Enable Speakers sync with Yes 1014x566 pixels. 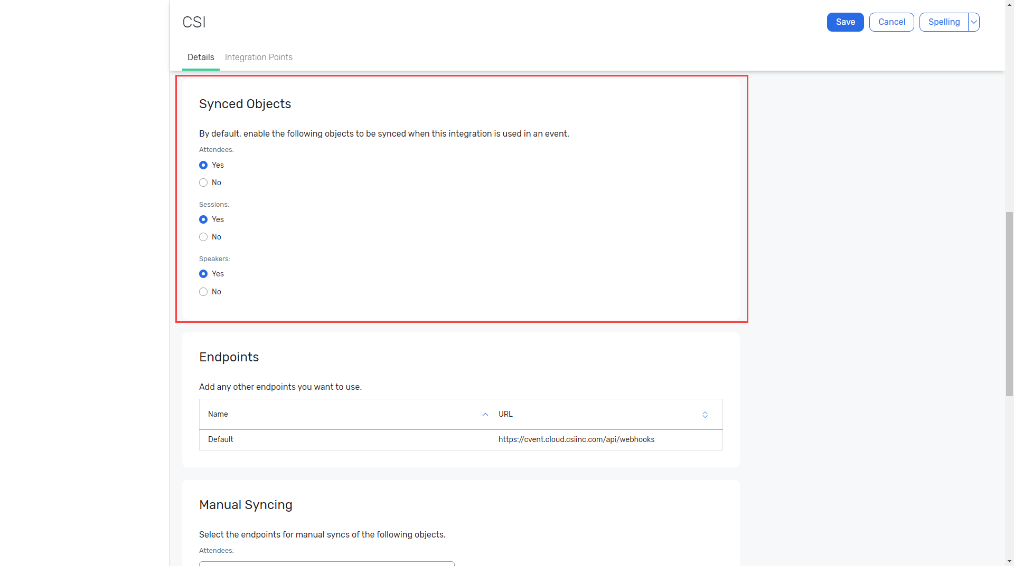point(203,274)
